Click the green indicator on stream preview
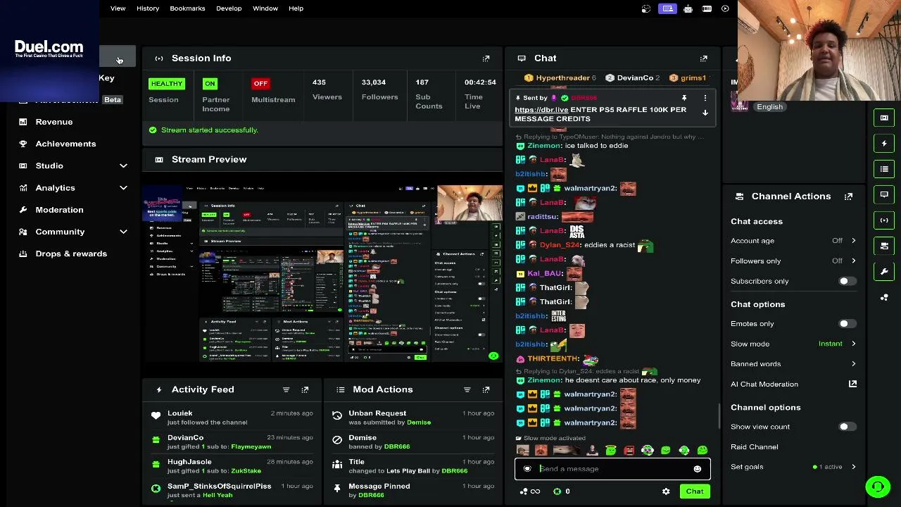The width and height of the screenshot is (901, 507). tap(493, 356)
